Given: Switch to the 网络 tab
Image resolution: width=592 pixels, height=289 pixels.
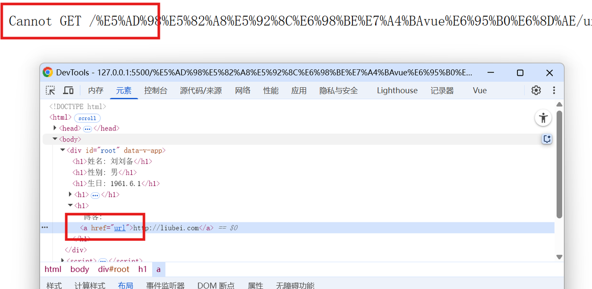Looking at the screenshot, I should coord(243,91).
